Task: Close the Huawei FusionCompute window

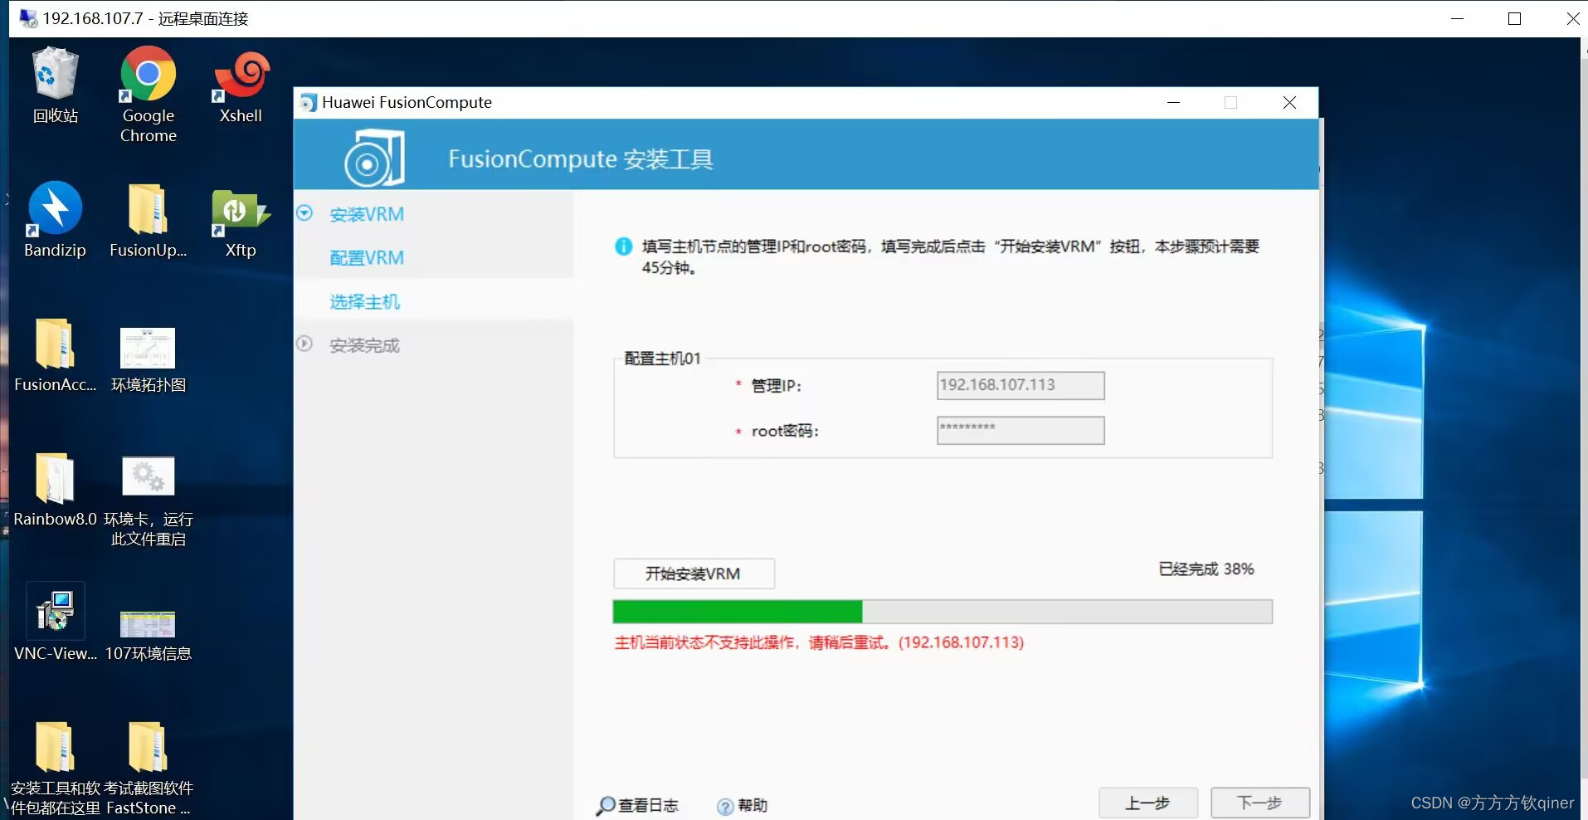Action: tap(1289, 103)
